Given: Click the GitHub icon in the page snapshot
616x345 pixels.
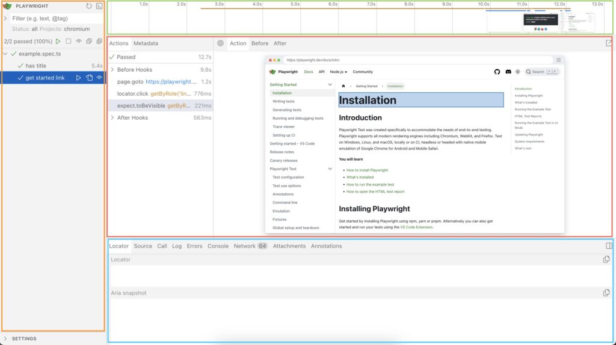Looking at the screenshot, I should [x=497, y=72].
